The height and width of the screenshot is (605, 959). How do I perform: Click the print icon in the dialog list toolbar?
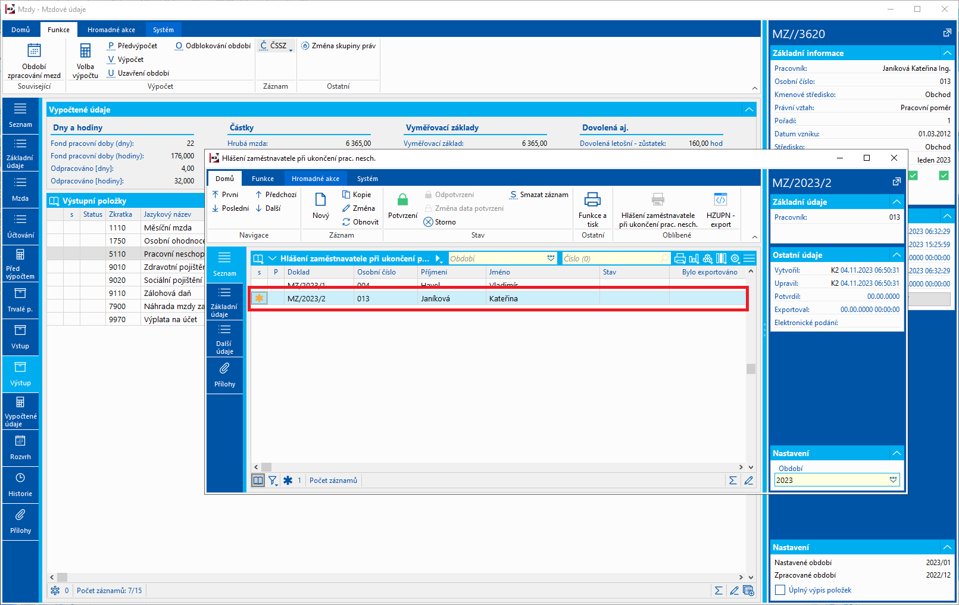[x=680, y=258]
